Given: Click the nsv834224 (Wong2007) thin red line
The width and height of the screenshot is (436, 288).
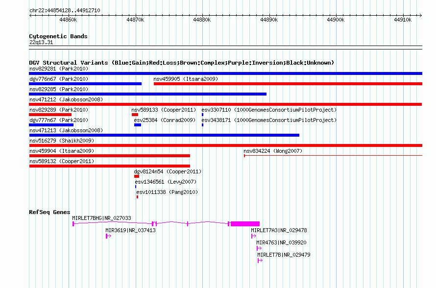Looking at the screenshot, I should 333,156.
